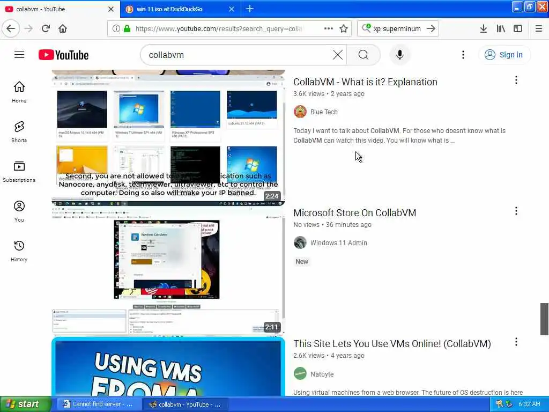Select collabvm - YouTube taskbar window

(186, 404)
